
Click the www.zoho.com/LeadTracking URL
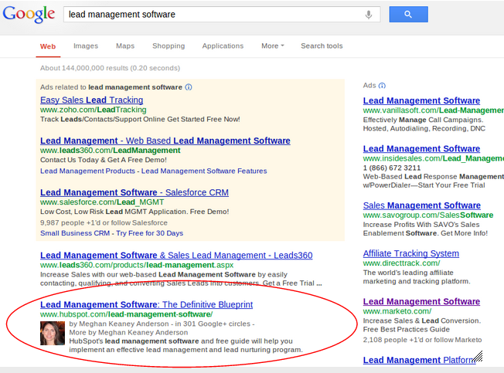(x=94, y=110)
